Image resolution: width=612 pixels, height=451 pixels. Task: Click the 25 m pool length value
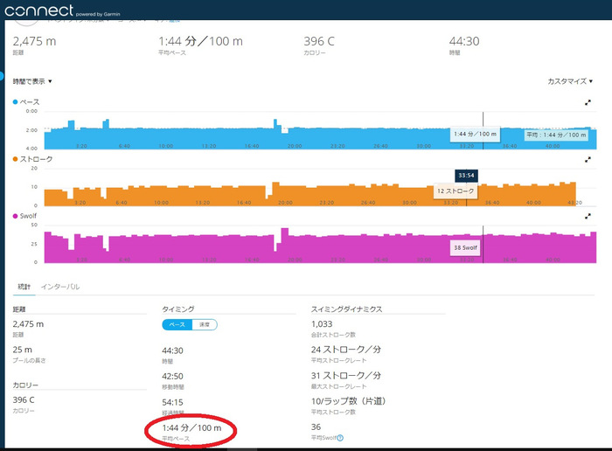tap(22, 350)
